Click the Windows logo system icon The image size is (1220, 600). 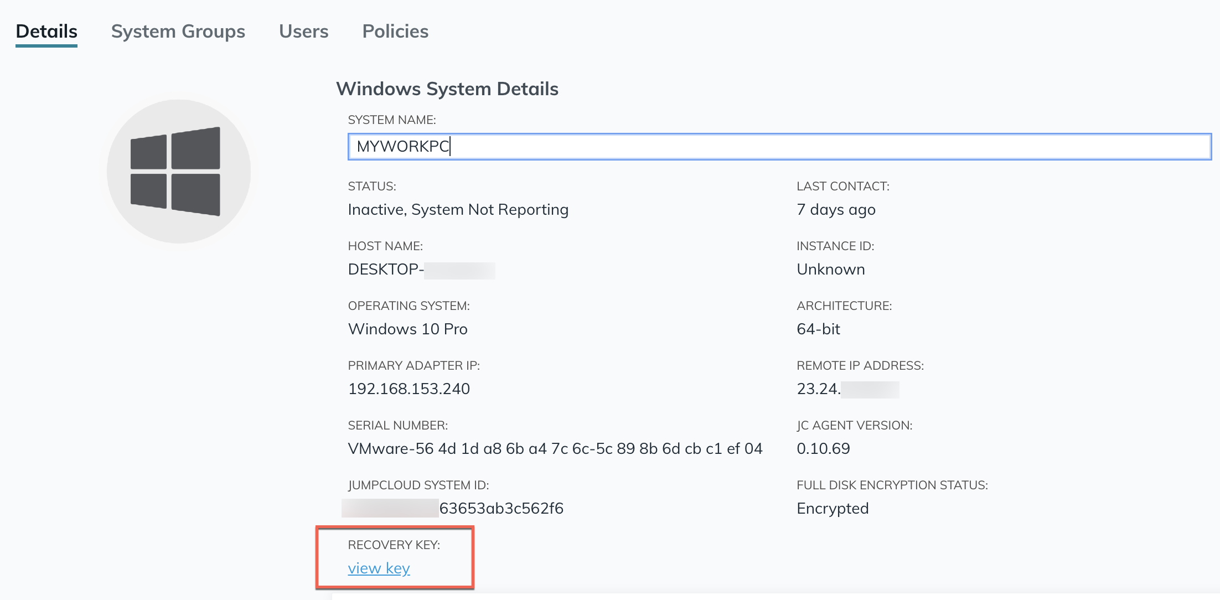pyautogui.click(x=178, y=172)
